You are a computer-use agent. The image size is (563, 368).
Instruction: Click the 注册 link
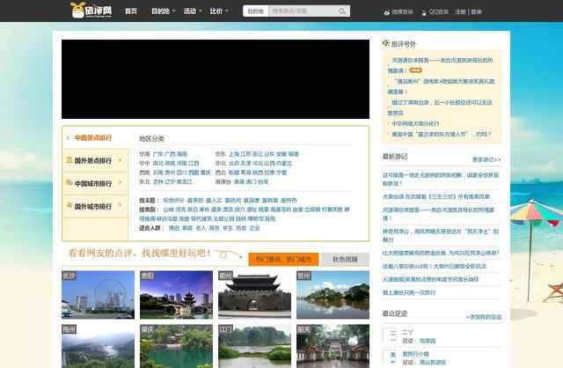coord(460,11)
